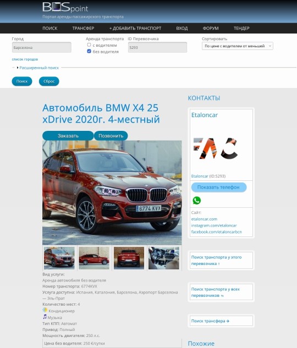
Task: Focus the 'Город' input with Барселона
Action: pos(42,47)
